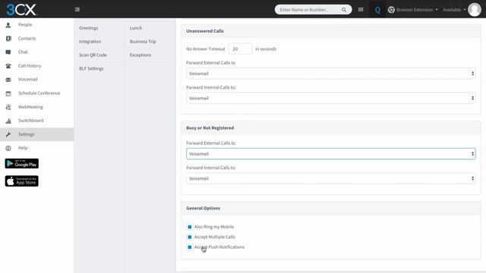Open the BLF Settings tab
The image size is (486, 273).
[91, 68]
